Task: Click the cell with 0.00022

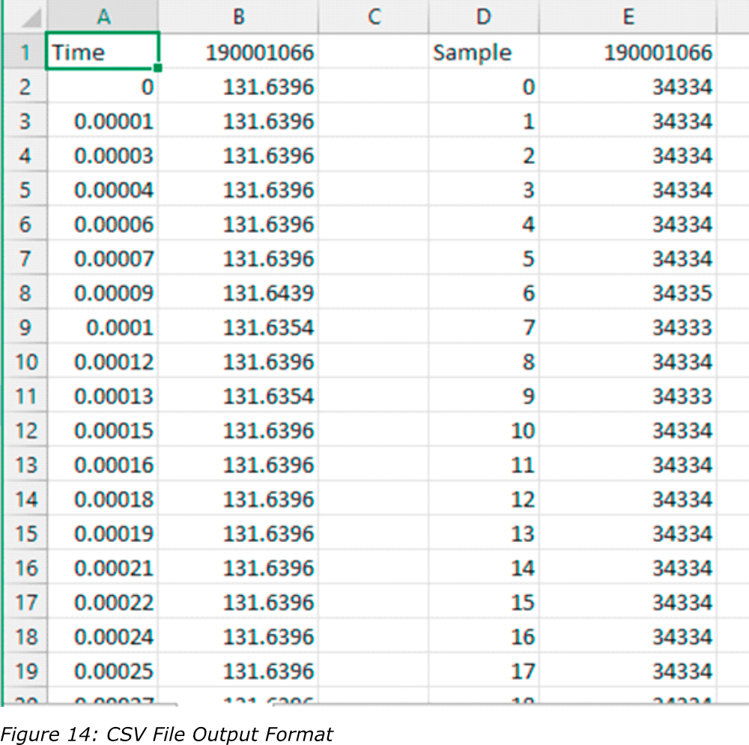Action: 103,602
